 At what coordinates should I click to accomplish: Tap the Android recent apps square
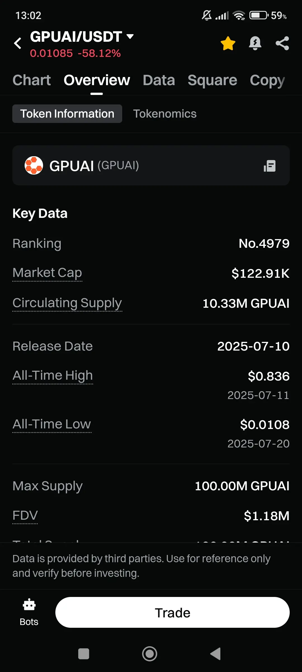pos(84,654)
